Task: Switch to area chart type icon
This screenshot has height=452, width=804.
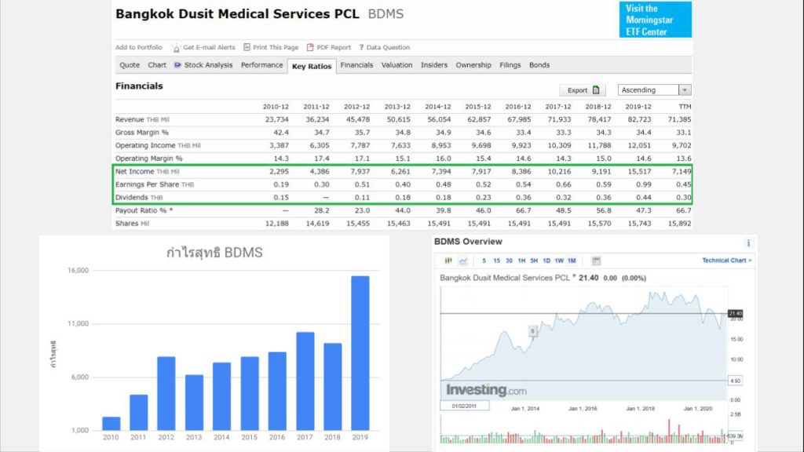Action: (463, 261)
